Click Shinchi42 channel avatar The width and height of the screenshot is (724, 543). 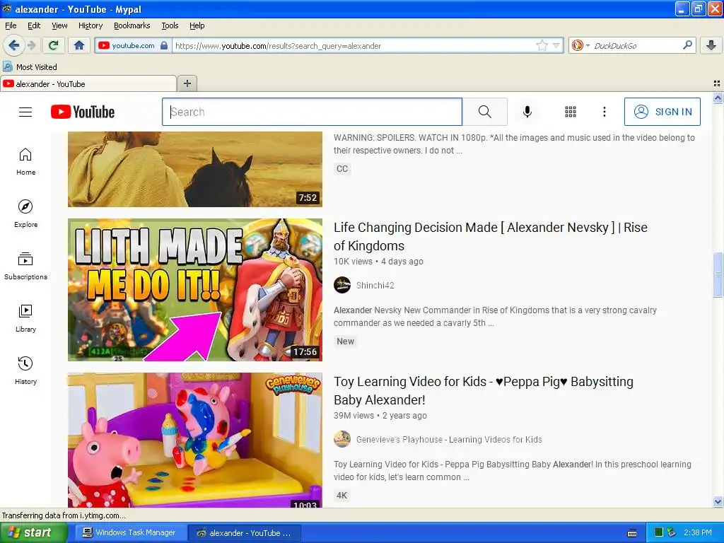pyautogui.click(x=342, y=286)
